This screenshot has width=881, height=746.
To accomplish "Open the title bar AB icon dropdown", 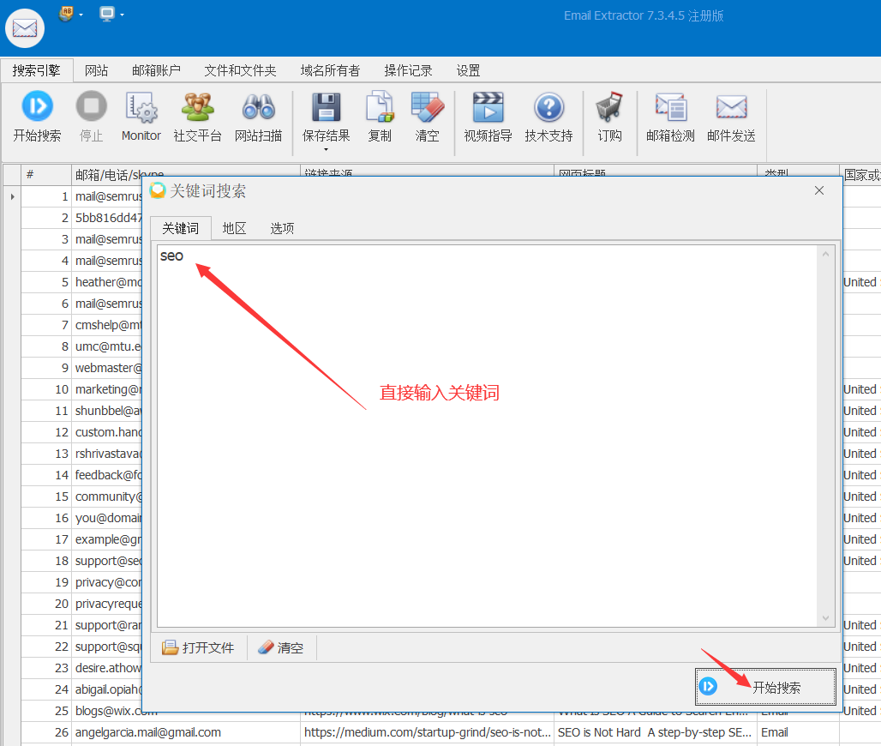I will coord(83,14).
